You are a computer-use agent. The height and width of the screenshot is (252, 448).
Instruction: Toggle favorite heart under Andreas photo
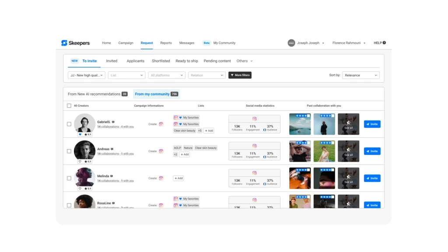[80, 161]
